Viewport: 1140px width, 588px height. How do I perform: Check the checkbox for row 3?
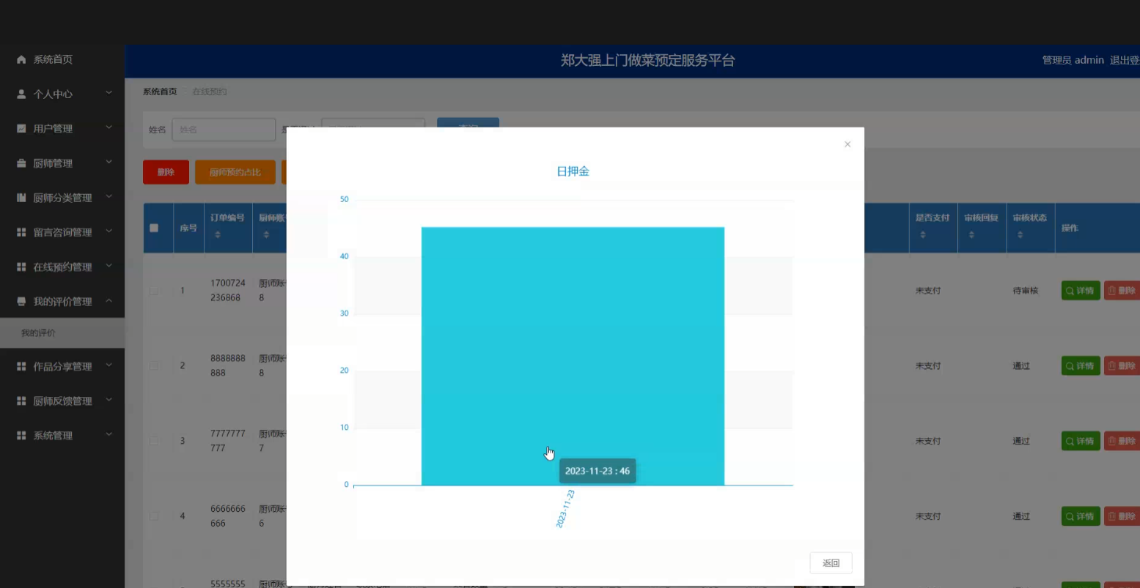click(154, 441)
